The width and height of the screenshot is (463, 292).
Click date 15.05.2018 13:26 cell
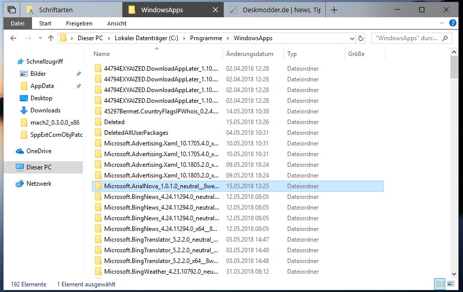pyautogui.click(x=248, y=122)
